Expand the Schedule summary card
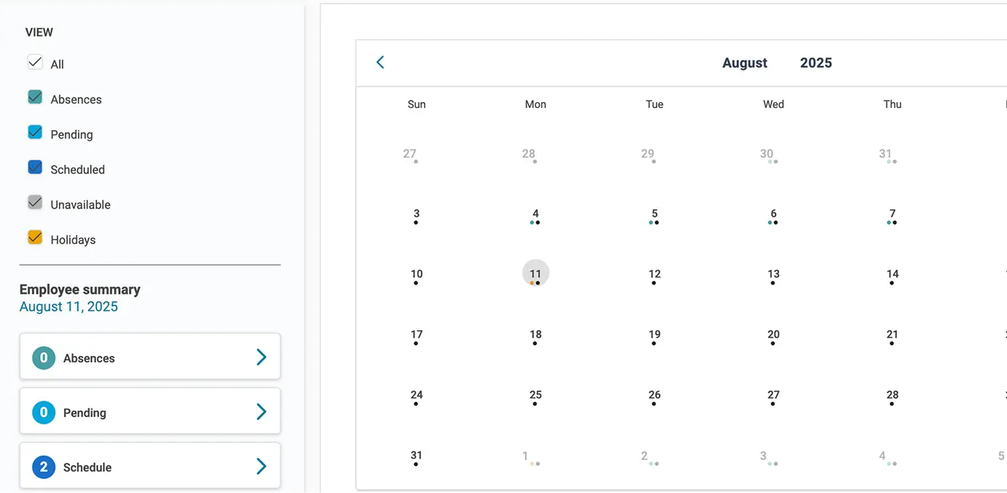Image resolution: width=1007 pixels, height=493 pixels. tap(261, 465)
